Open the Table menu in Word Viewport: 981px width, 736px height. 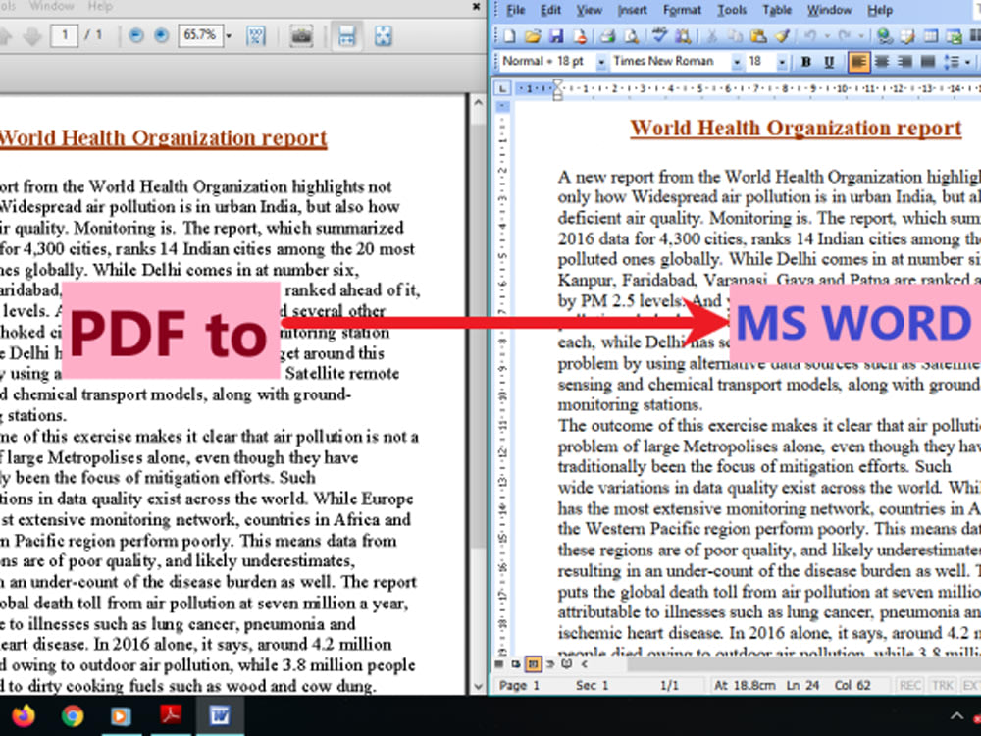(776, 10)
